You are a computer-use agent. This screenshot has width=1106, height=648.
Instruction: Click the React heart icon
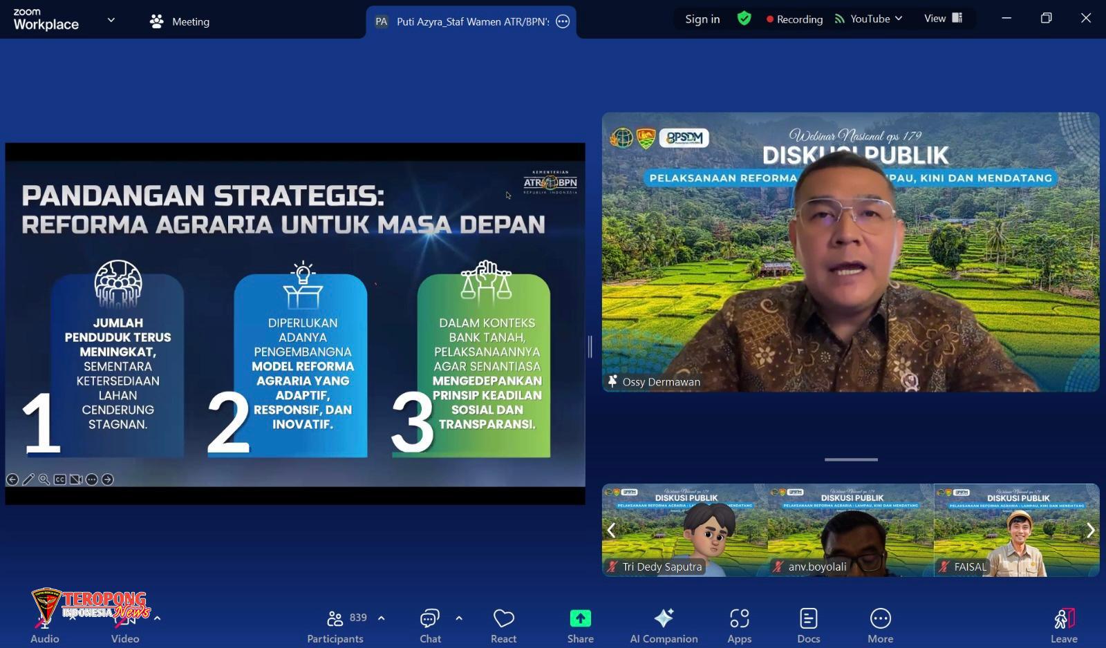[503, 625]
